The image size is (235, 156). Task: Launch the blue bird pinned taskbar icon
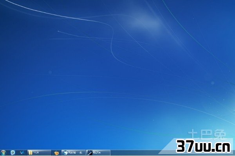coord(22,153)
